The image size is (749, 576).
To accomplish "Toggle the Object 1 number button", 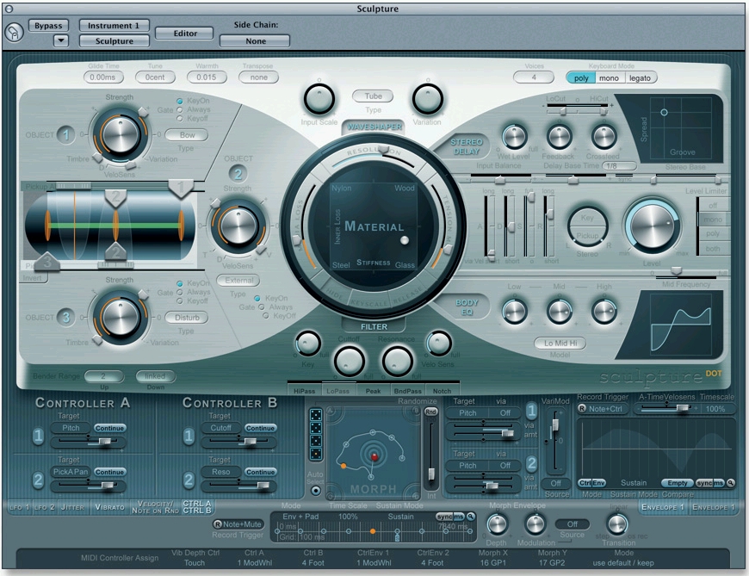I will coord(65,135).
